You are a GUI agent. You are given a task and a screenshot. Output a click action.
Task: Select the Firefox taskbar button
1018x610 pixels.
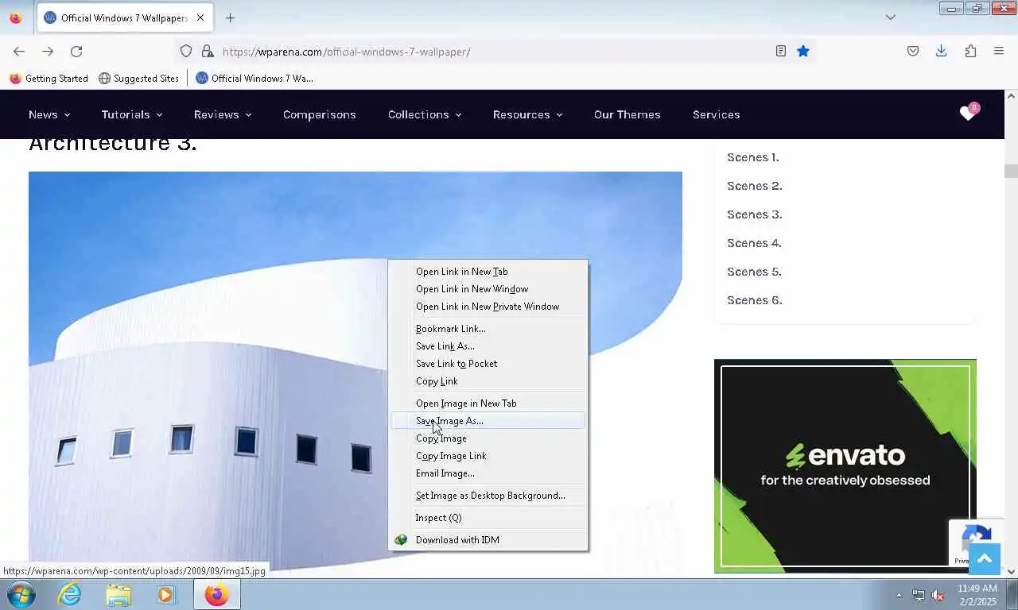point(217,594)
